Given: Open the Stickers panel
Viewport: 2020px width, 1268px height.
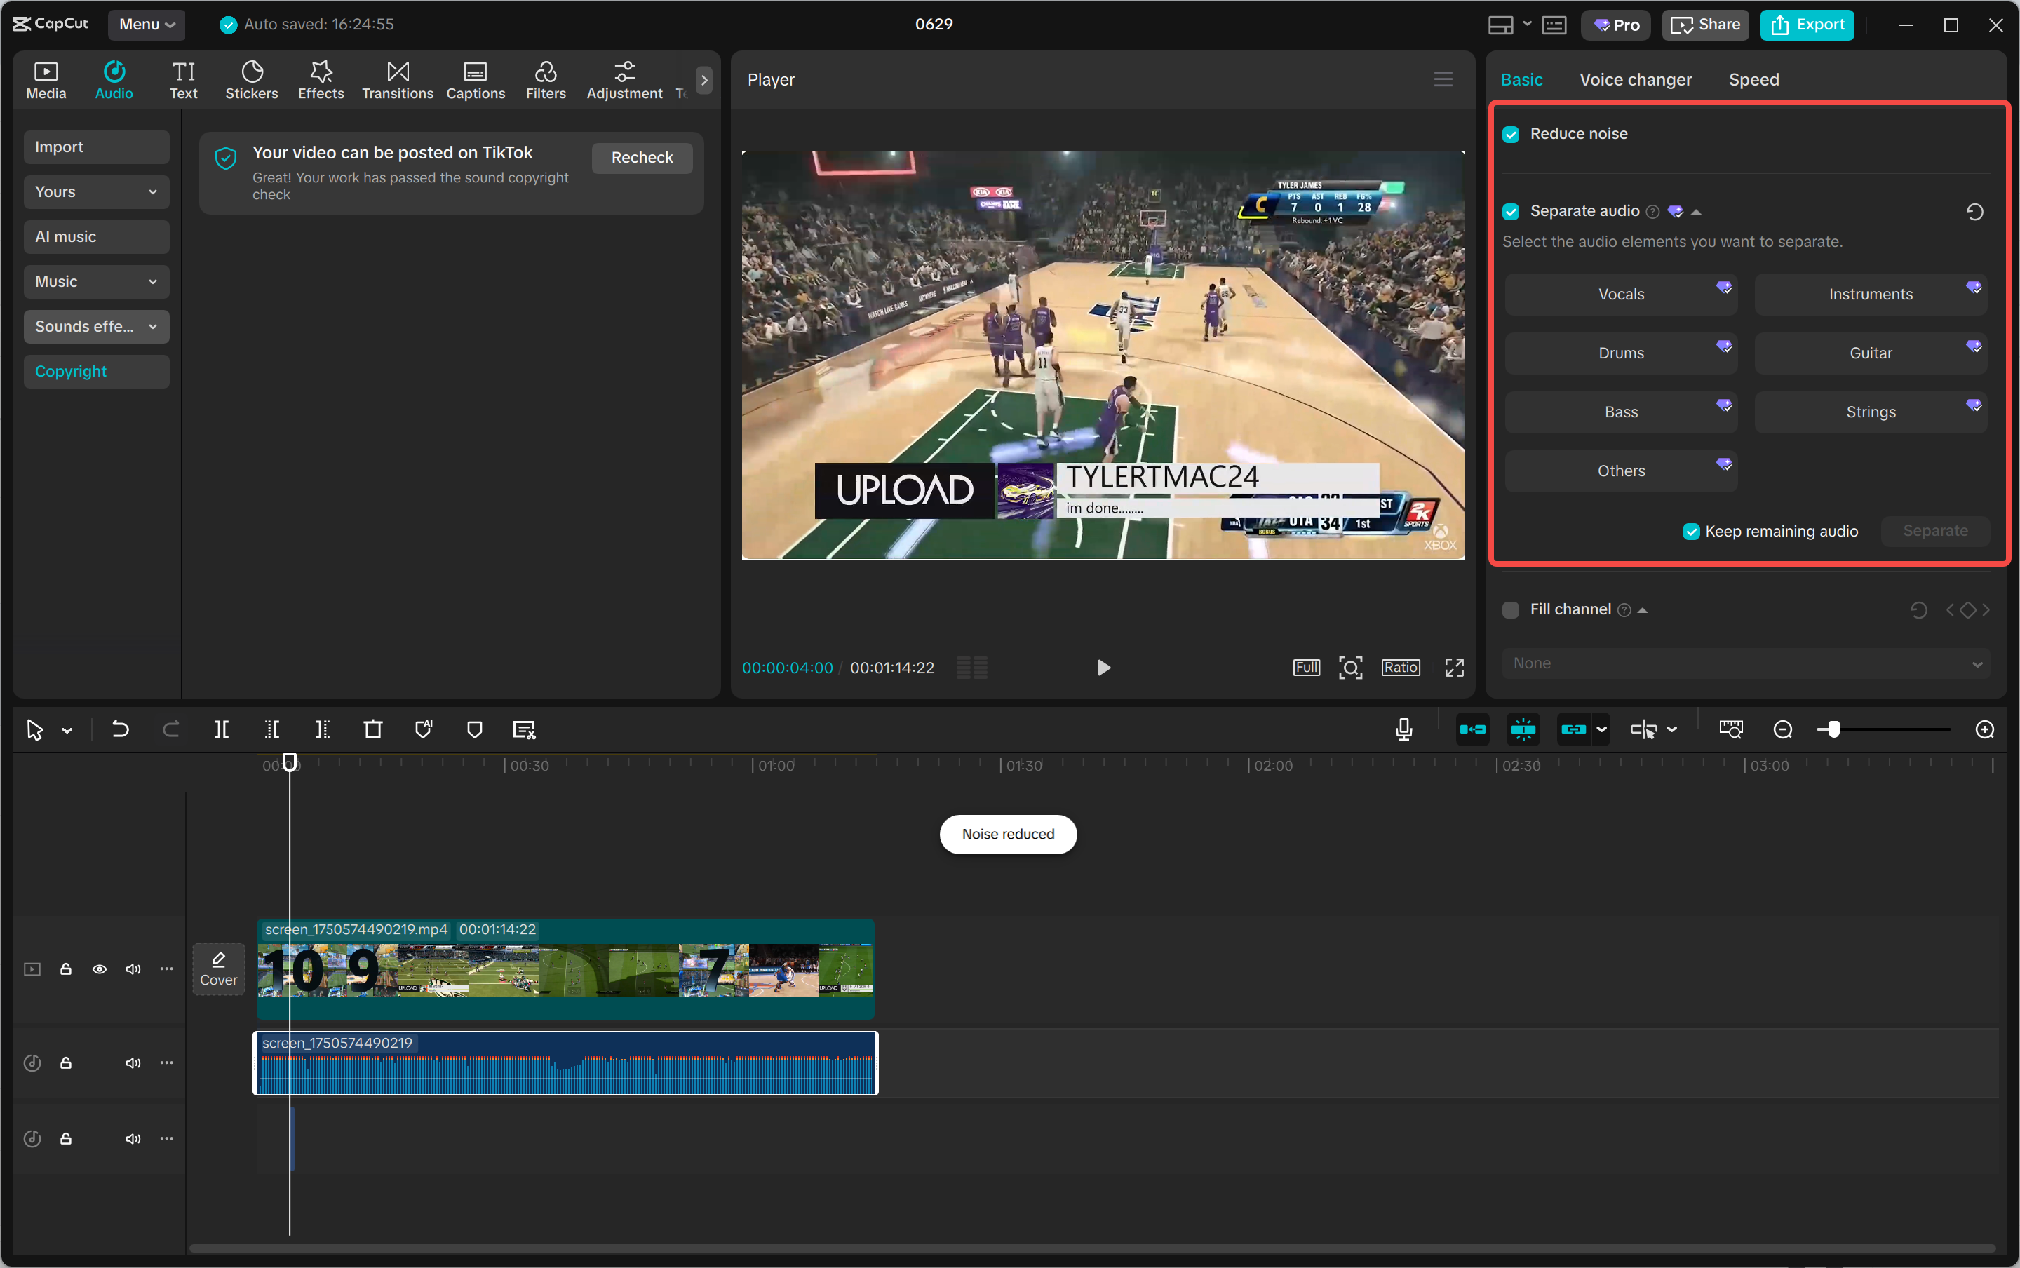Looking at the screenshot, I should 252,79.
